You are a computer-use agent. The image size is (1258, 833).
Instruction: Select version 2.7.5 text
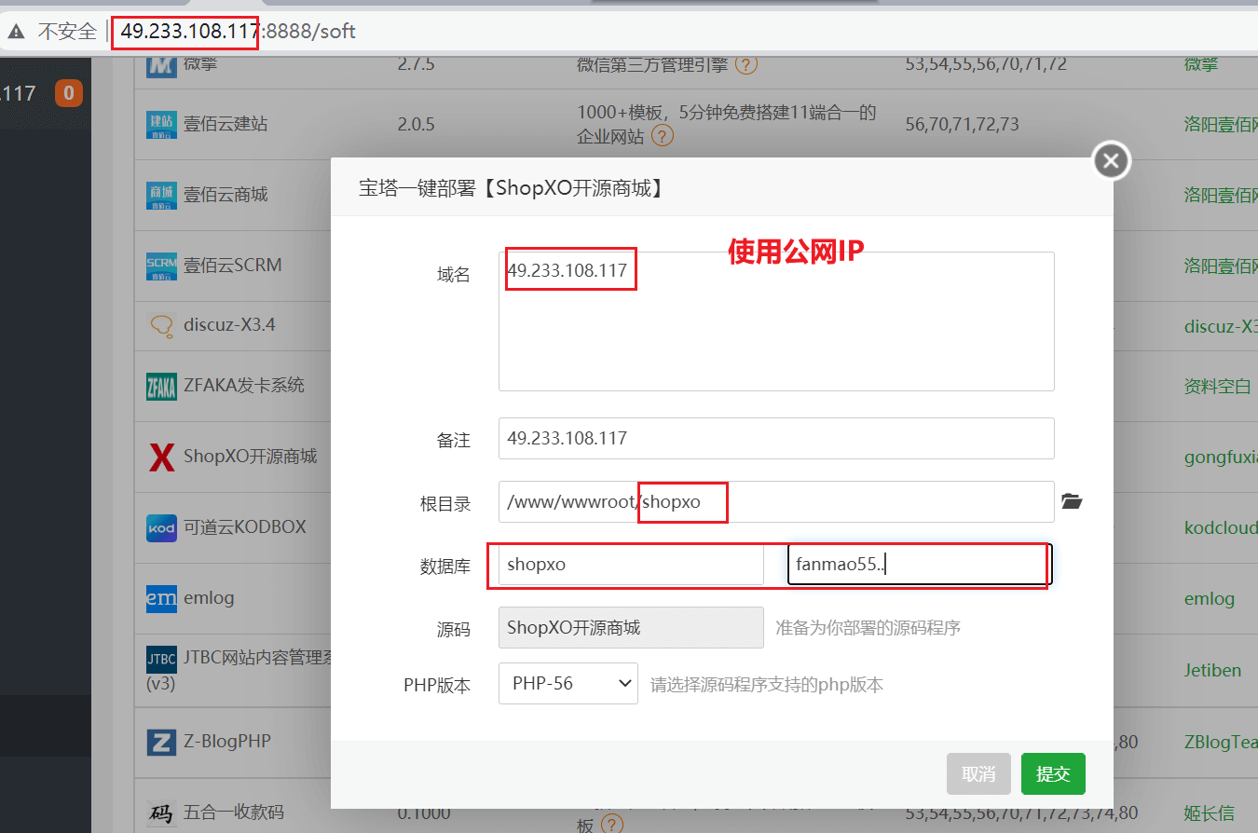416,64
